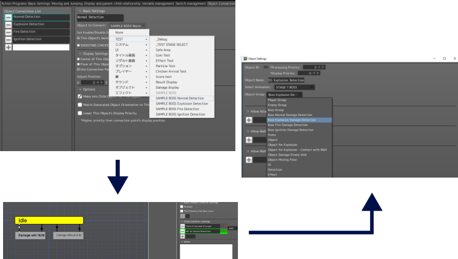
Task: Select Boss Fire Damage Detection group
Action: tap(288, 125)
